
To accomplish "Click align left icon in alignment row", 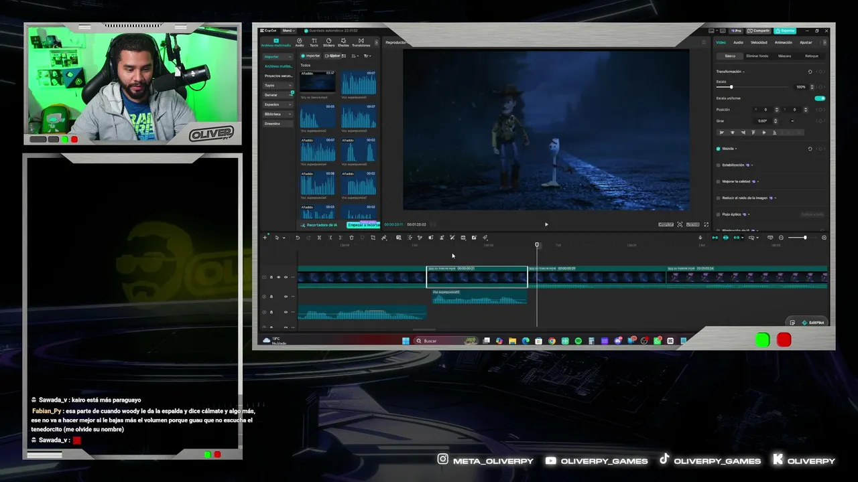I will click(x=721, y=133).
